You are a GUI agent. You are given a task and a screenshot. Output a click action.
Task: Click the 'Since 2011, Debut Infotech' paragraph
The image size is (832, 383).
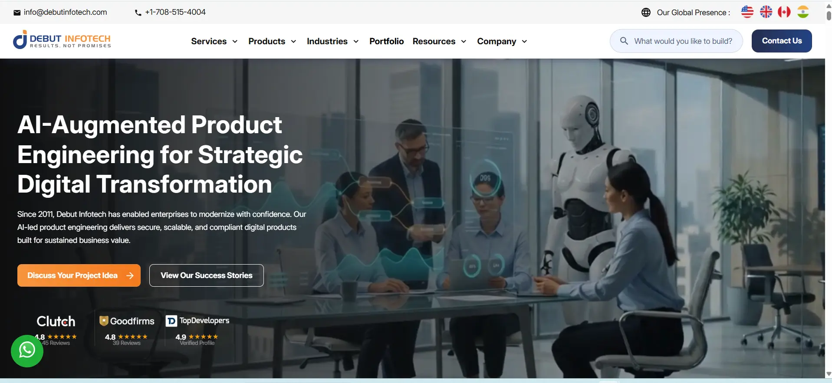(x=162, y=227)
